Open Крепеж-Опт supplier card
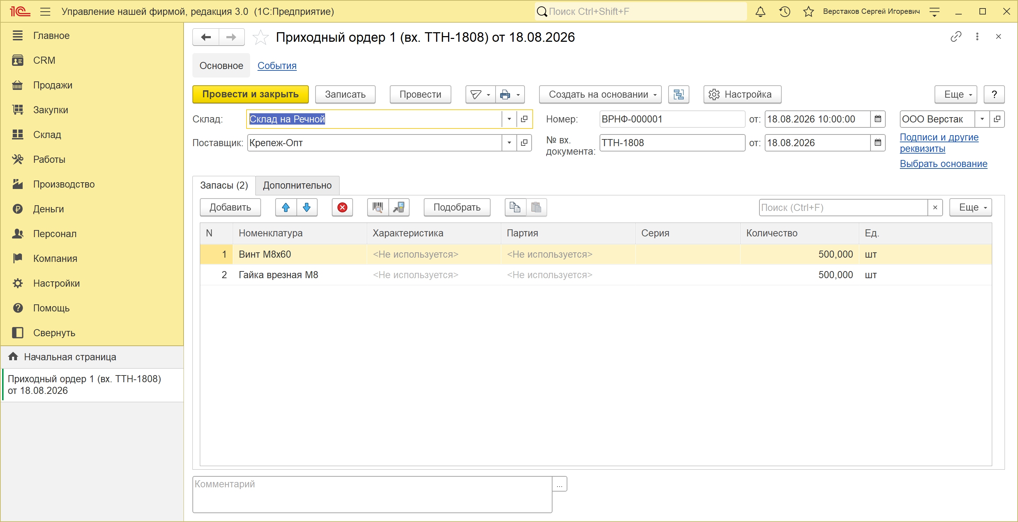1018x522 pixels. pyautogui.click(x=524, y=143)
